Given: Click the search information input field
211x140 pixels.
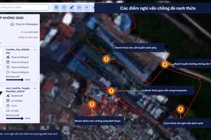Looking at the screenshot, I should click(24, 7).
